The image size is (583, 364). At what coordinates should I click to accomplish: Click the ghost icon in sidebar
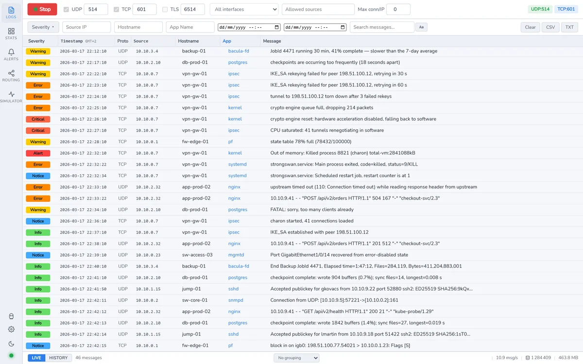point(11,316)
